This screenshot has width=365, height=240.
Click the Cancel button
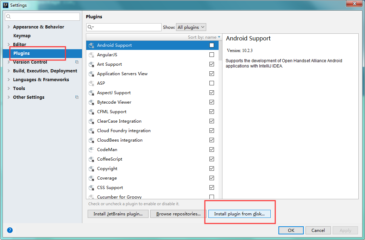click(318, 231)
